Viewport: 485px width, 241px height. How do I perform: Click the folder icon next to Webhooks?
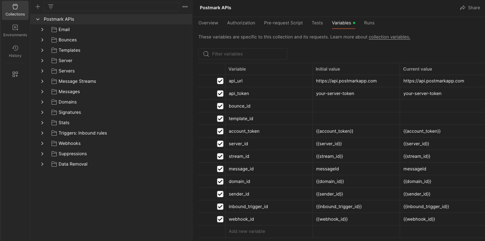tap(54, 143)
